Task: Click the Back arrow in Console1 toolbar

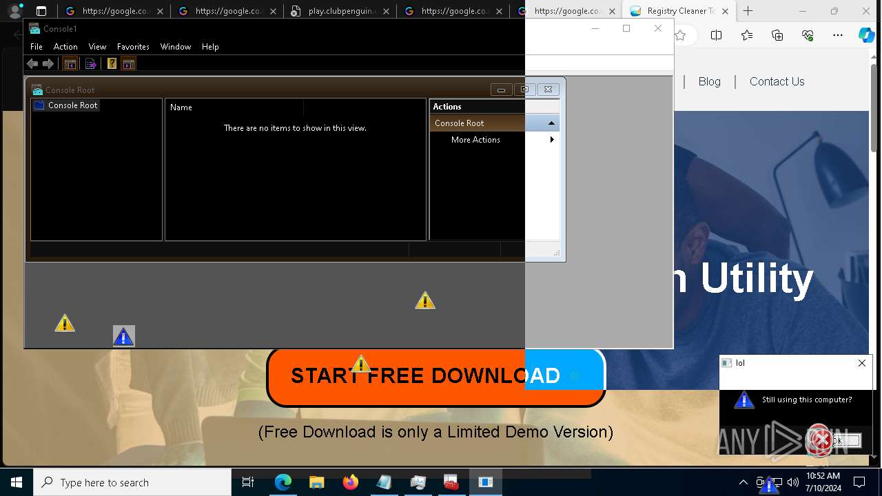Action: click(x=32, y=64)
